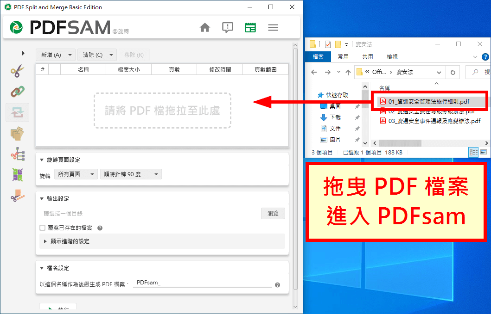
Task: Click the Explorer search box
Action: (478, 72)
